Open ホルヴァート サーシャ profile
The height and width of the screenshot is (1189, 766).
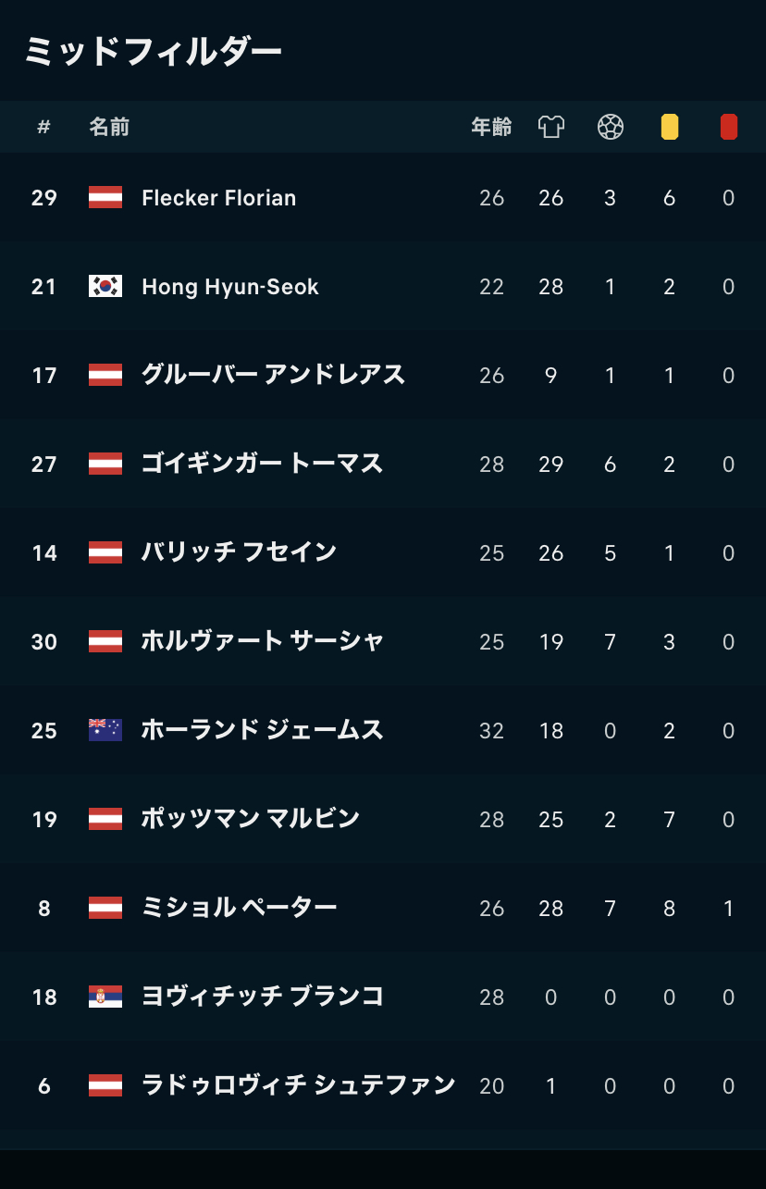(262, 641)
